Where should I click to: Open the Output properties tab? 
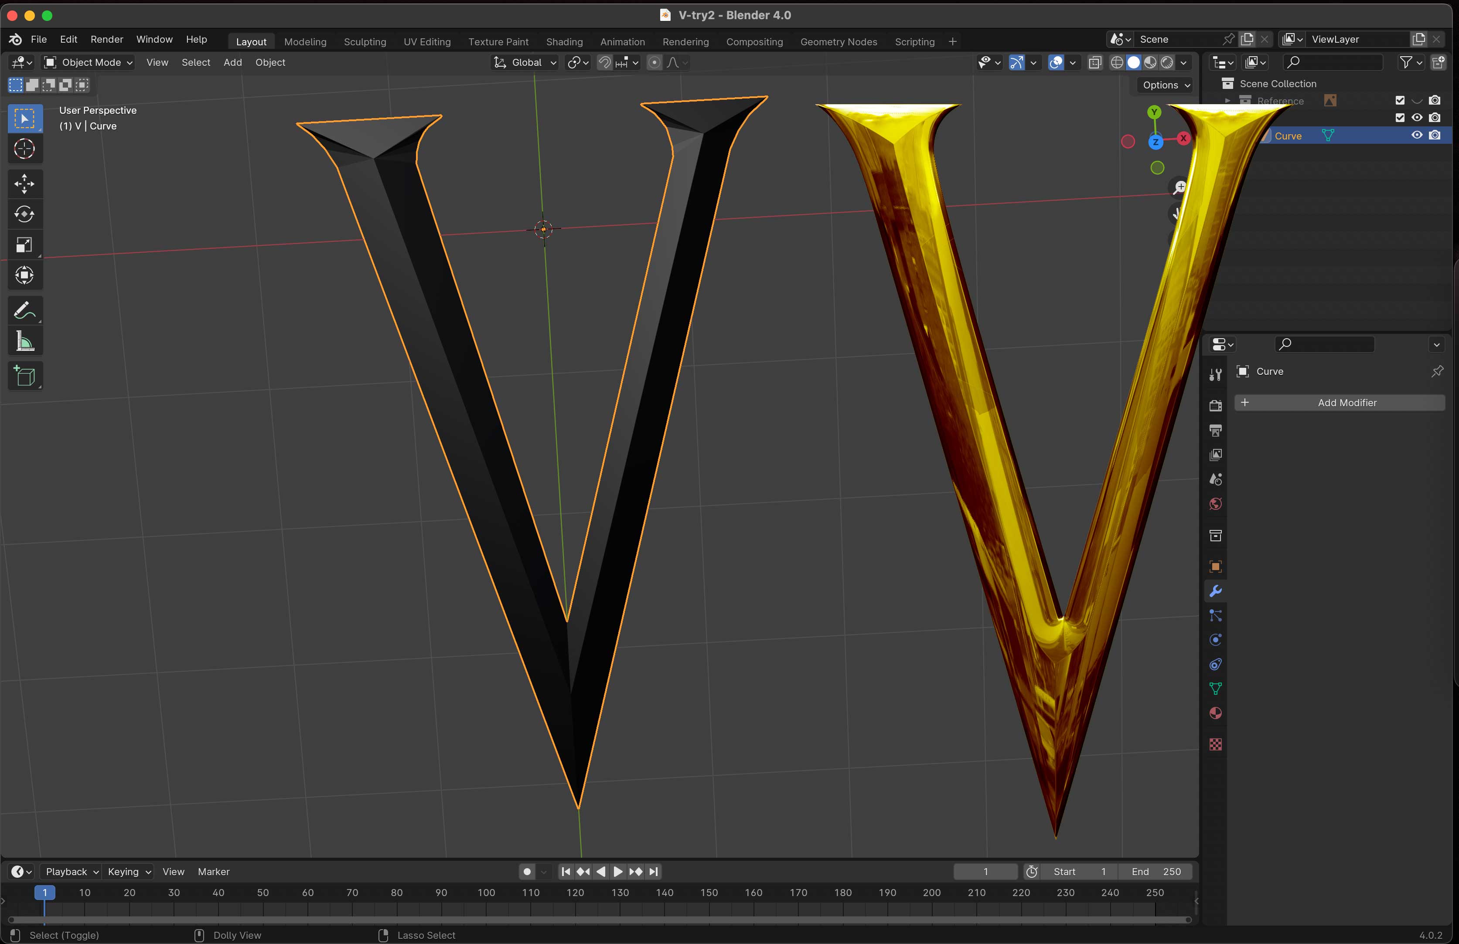tap(1216, 430)
